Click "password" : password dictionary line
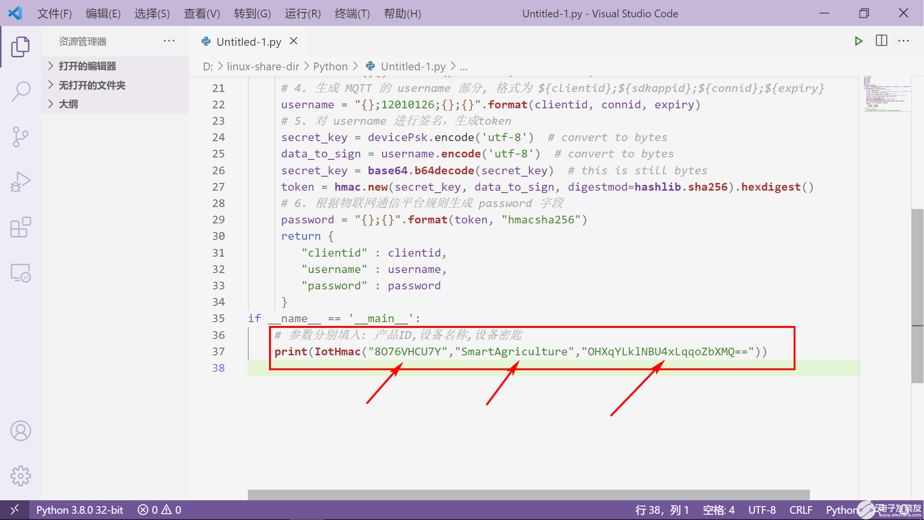This screenshot has width=924, height=520. click(x=371, y=286)
